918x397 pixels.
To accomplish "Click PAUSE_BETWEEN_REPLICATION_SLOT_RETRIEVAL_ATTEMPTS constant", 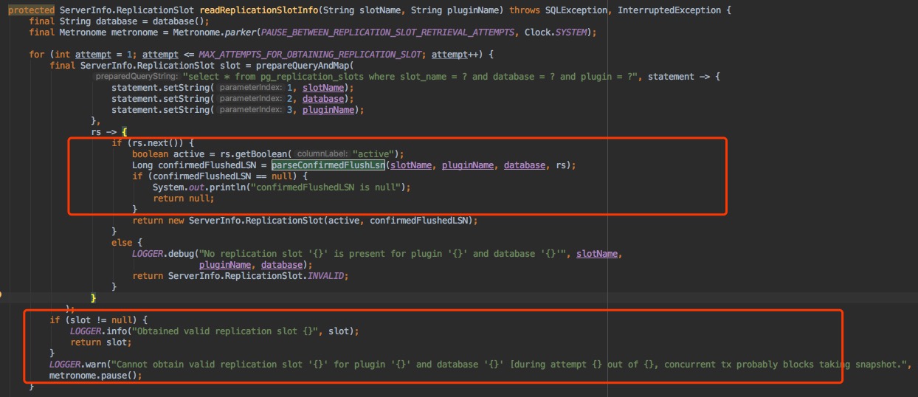I will click(388, 32).
